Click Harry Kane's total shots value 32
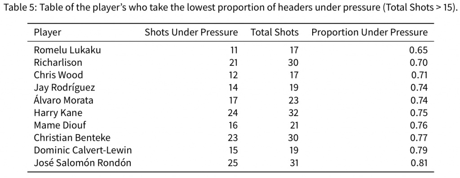 point(293,113)
